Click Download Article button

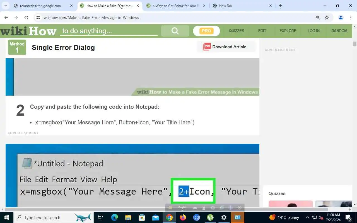(x=226, y=47)
